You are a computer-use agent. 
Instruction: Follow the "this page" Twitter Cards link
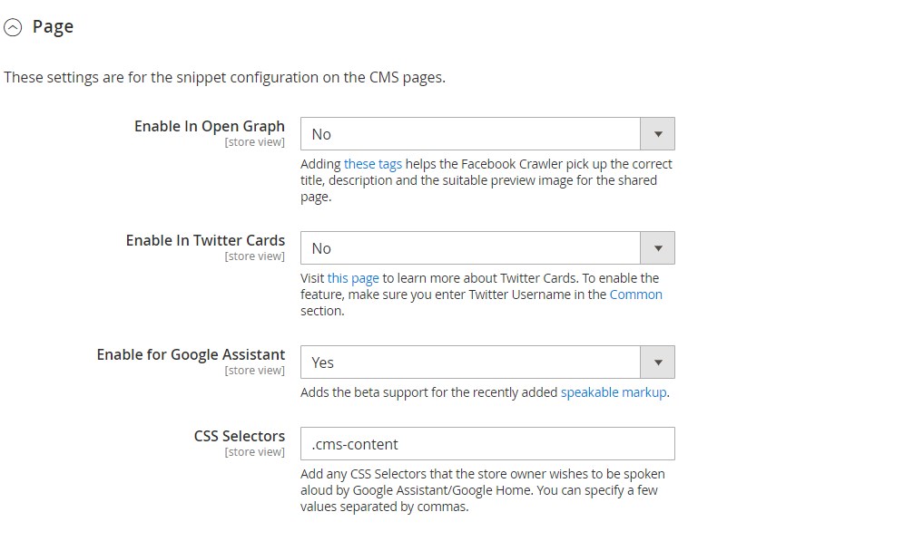click(x=353, y=278)
